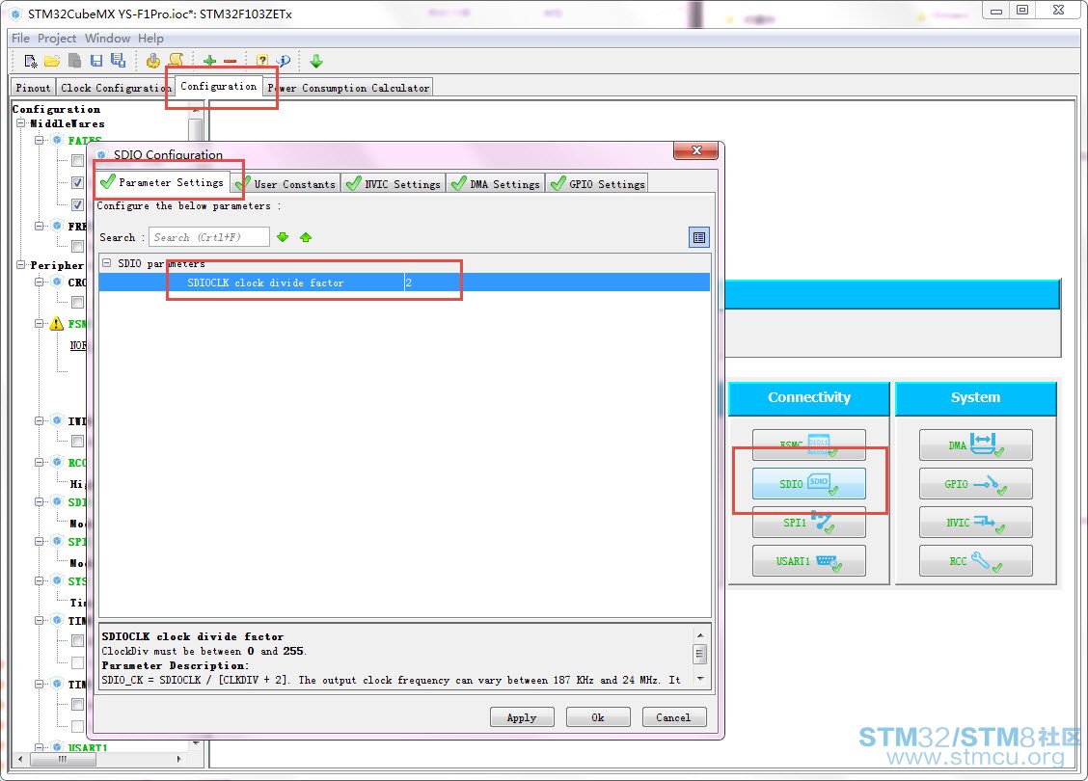Collapse the FSMC tree node
Screen dimensions: 1088x781
tap(39, 323)
